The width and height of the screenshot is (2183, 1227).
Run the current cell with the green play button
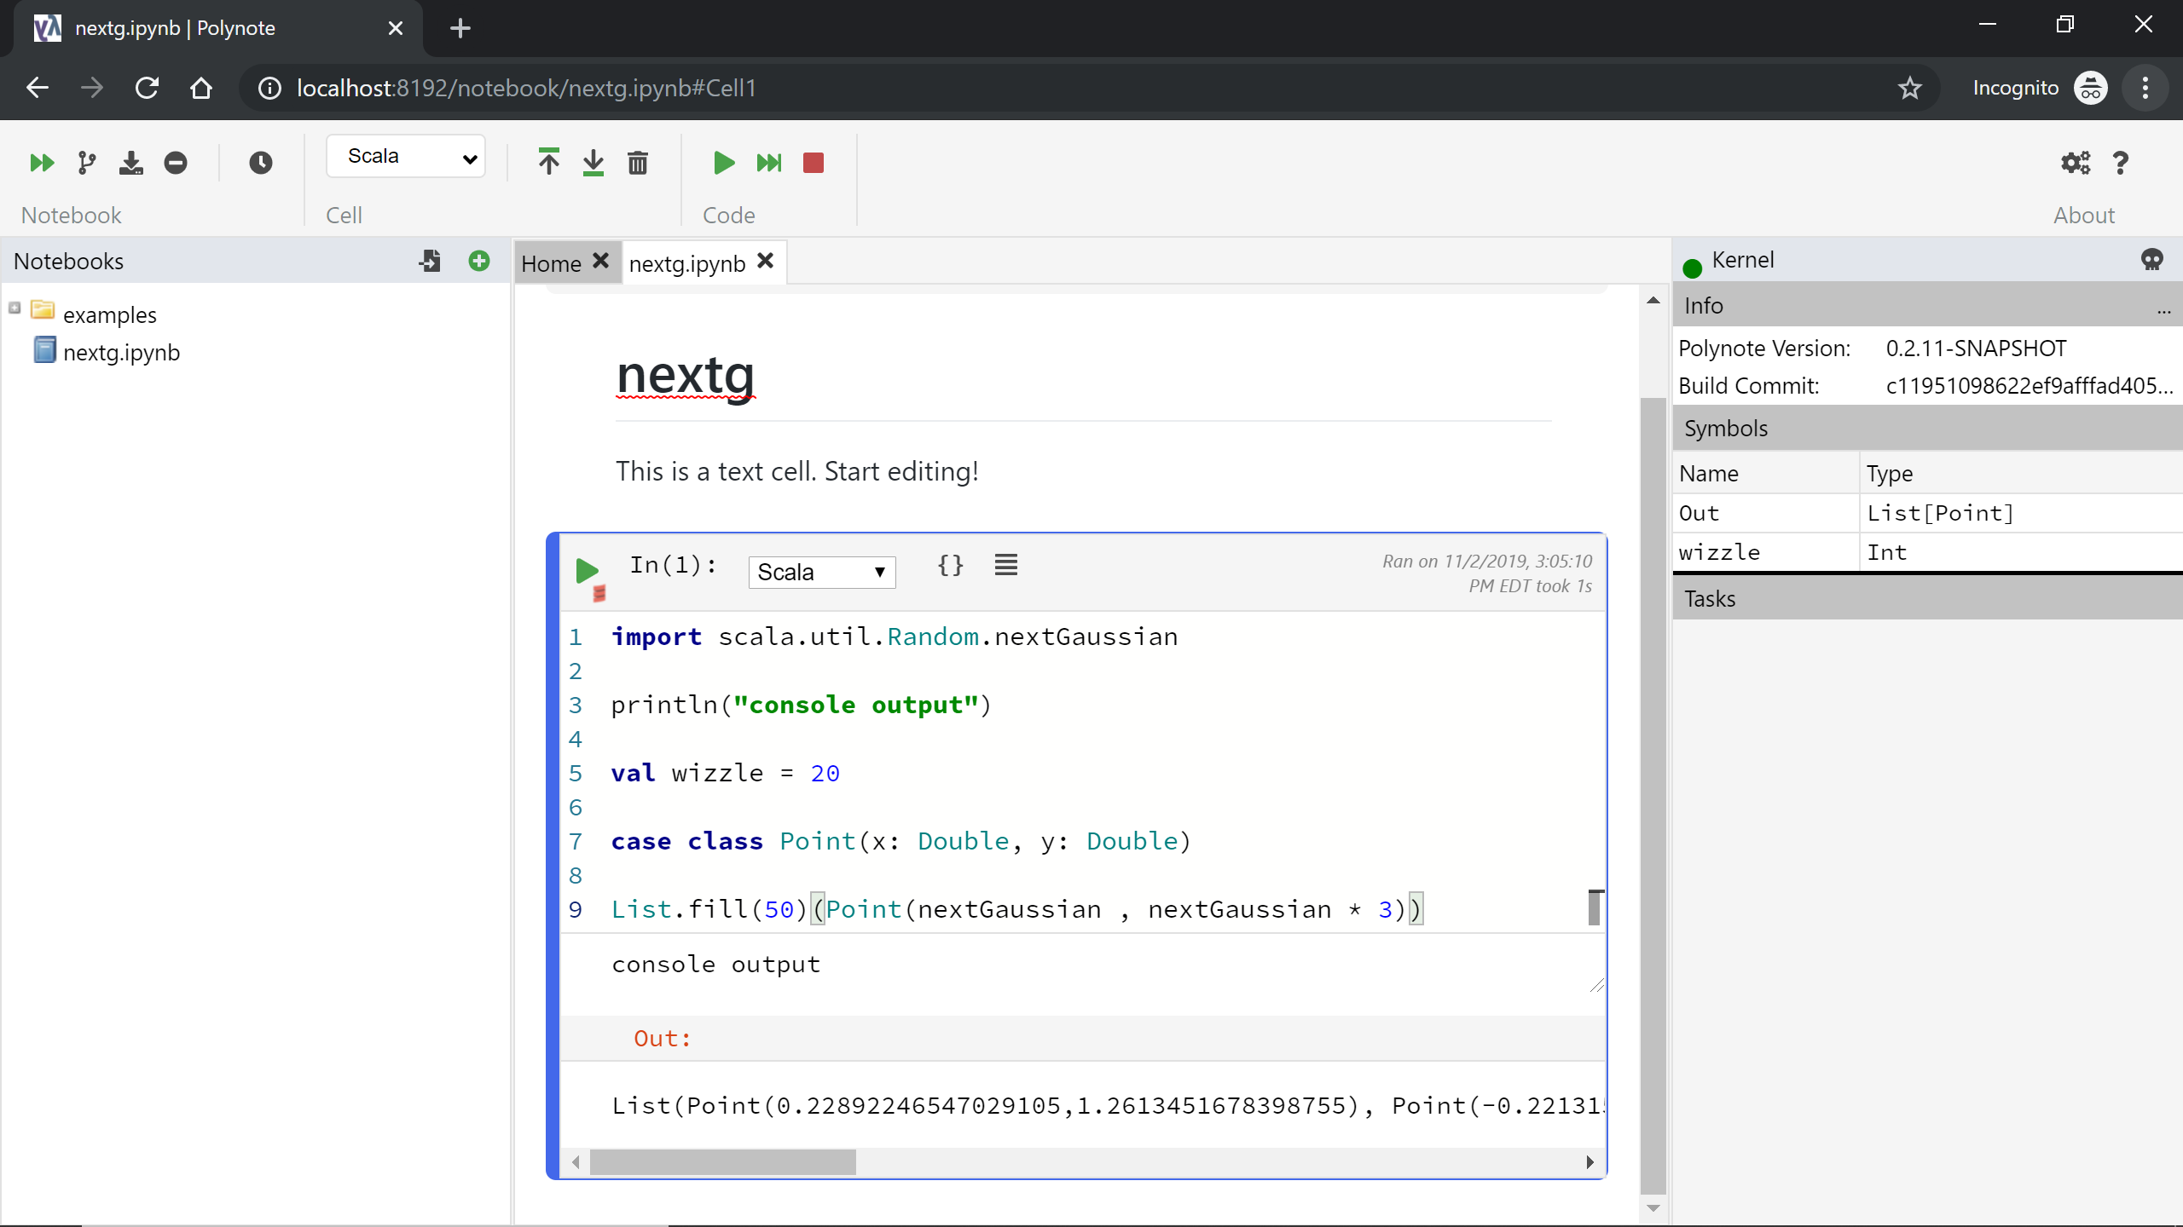click(586, 572)
